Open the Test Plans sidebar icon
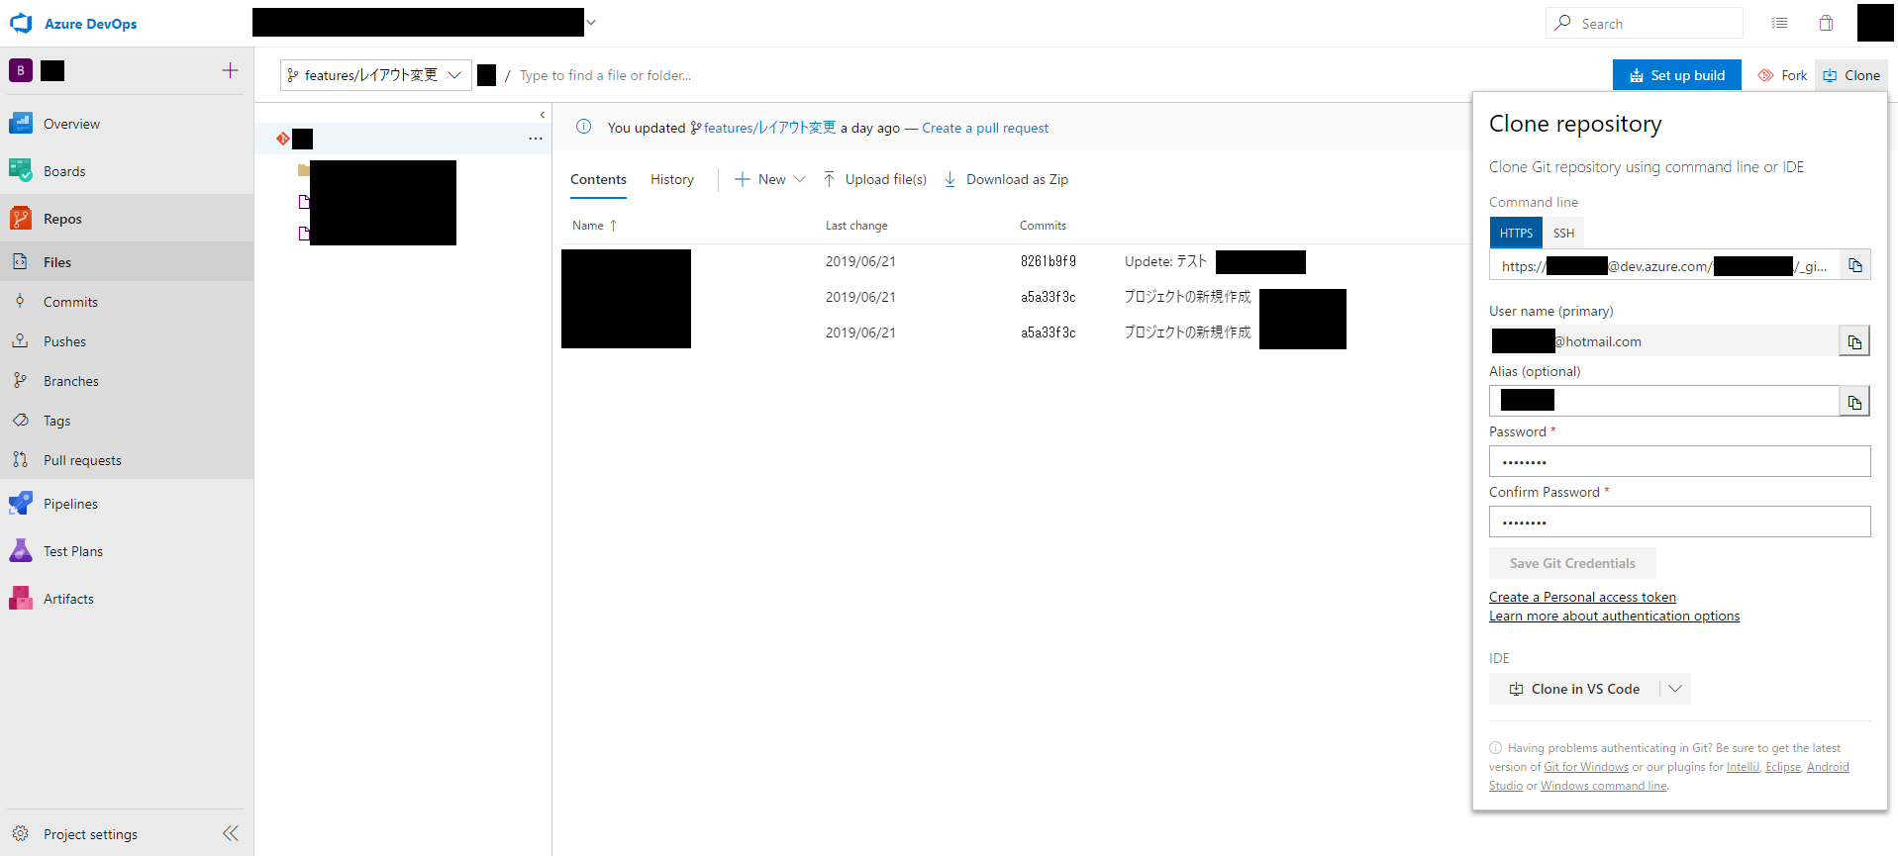This screenshot has width=1898, height=856. [21, 551]
